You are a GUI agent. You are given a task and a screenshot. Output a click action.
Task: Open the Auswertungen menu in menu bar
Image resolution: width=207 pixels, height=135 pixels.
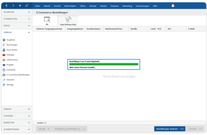tap(142, 6)
